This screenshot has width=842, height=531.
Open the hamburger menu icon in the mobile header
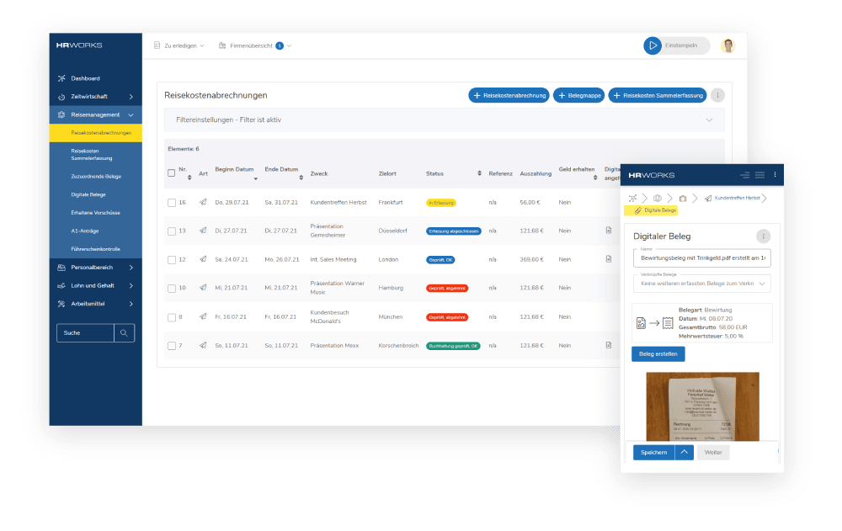pyautogui.click(x=759, y=174)
